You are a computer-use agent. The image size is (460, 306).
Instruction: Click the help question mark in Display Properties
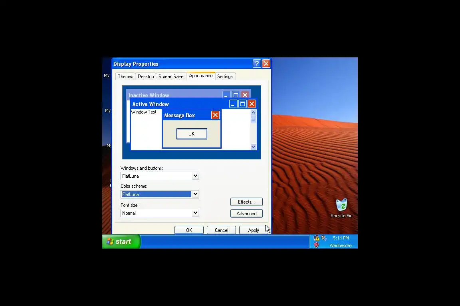[257, 63]
